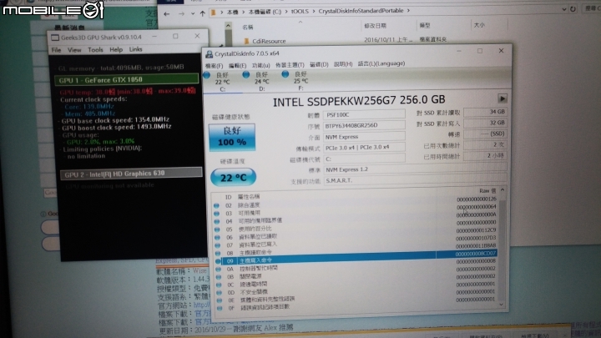The height and width of the screenshot is (338, 601).
Task: Open 編輯(E) menu in CrystalDiskInfo
Action: (x=237, y=66)
